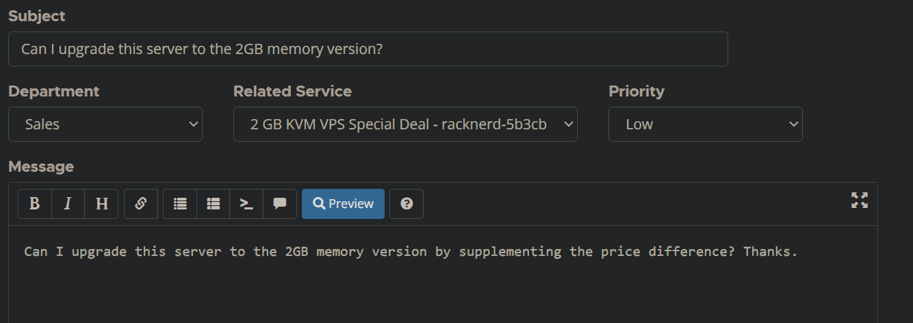Expand the Related Service dropdown
Viewport: 913px width, 323px height.
pyautogui.click(x=405, y=125)
